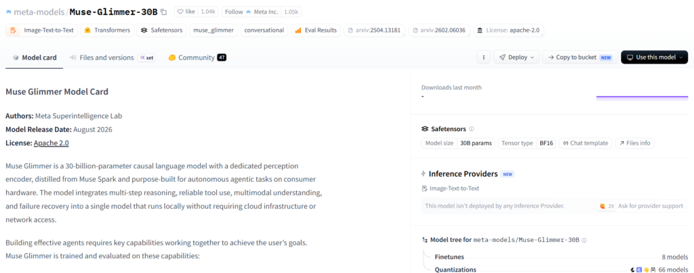Select the Image-Text-to-Text tag
The image size is (694, 273).
(42, 30)
